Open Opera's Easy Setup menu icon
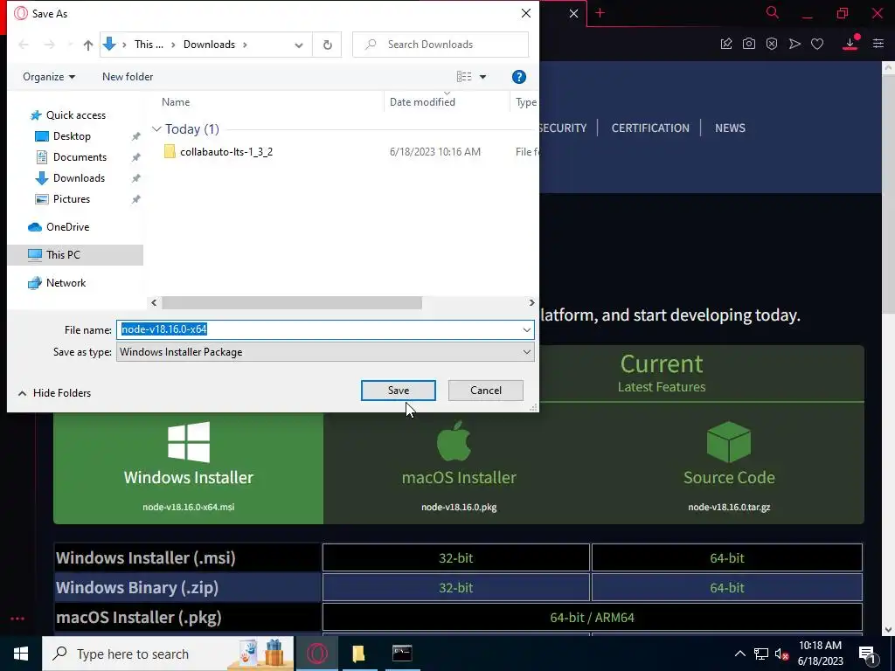895x671 pixels. 878,44
